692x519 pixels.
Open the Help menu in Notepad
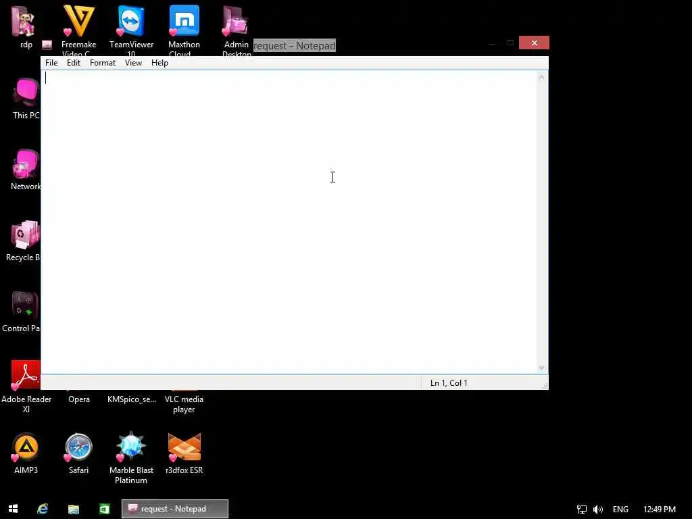(159, 63)
